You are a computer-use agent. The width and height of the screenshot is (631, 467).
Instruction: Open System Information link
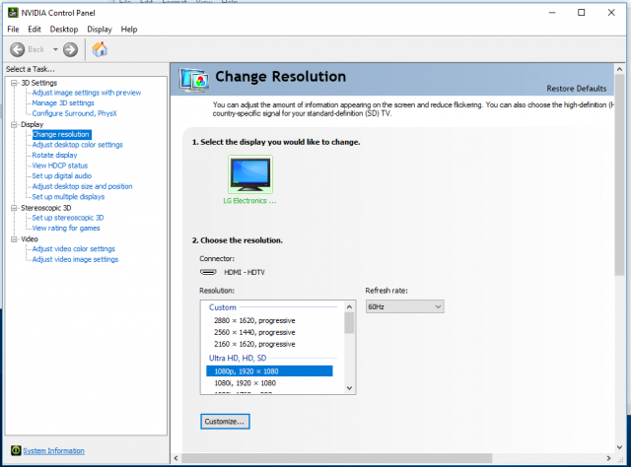(x=53, y=451)
